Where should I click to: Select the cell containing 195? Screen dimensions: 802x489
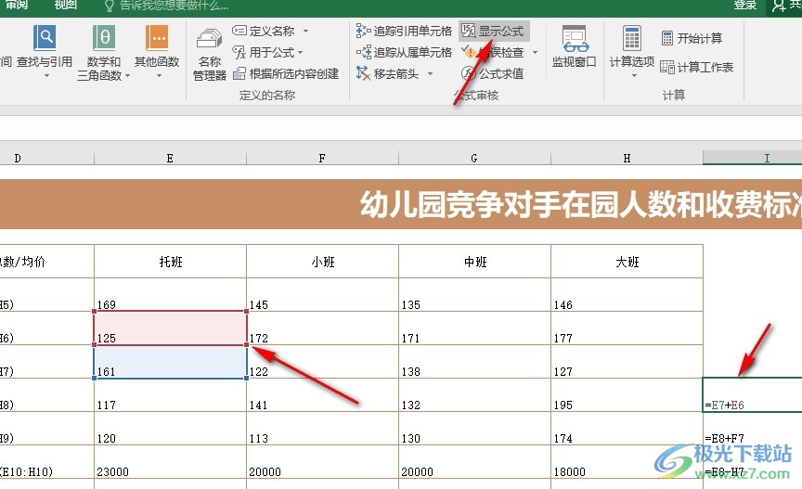[x=627, y=395]
